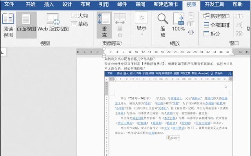Open the 帮助 tab

click(x=237, y=4)
